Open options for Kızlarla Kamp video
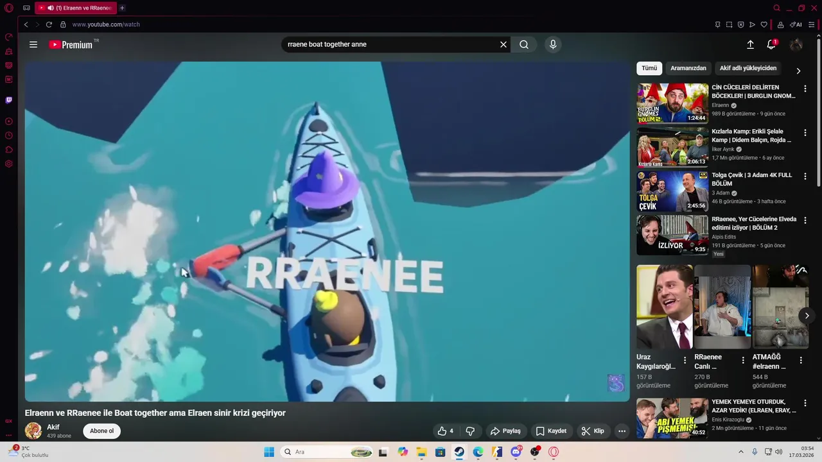 pyautogui.click(x=805, y=133)
